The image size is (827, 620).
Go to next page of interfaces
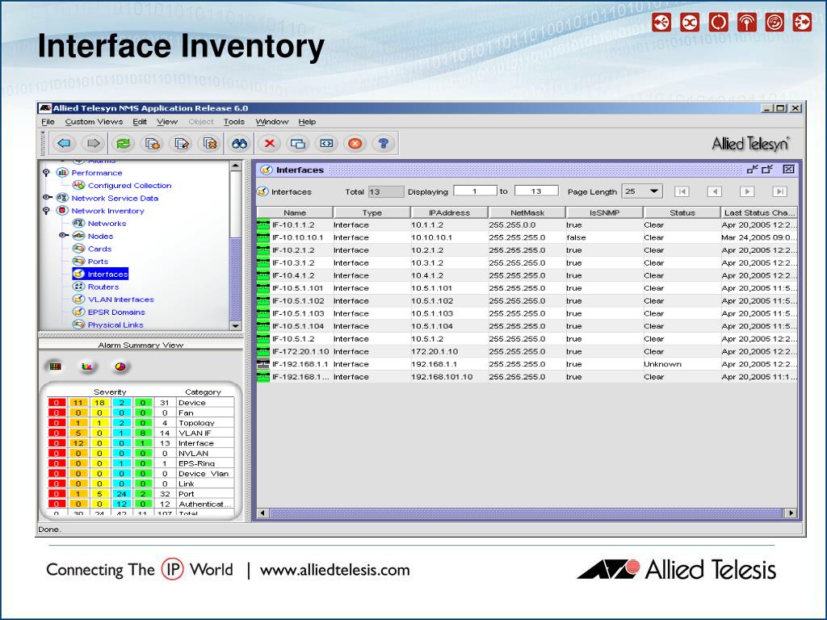747,191
